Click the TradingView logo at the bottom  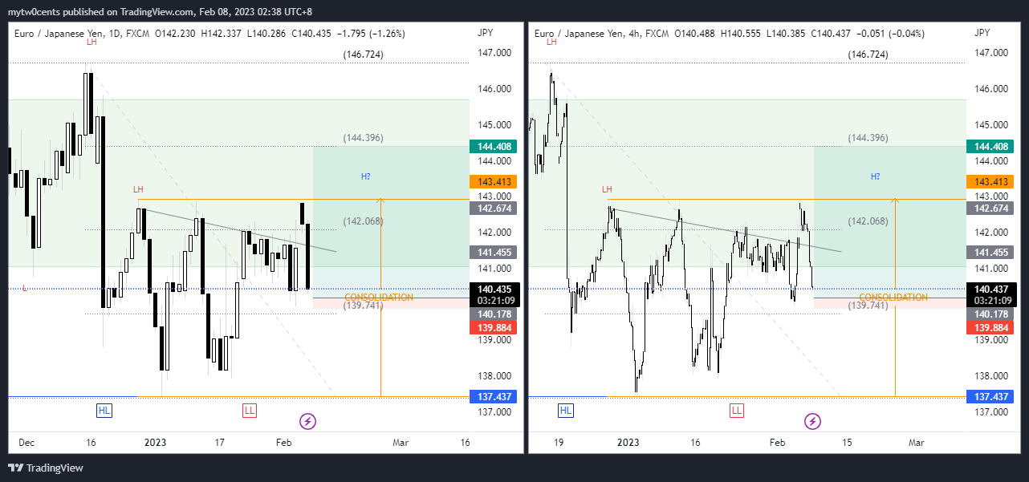pos(46,468)
